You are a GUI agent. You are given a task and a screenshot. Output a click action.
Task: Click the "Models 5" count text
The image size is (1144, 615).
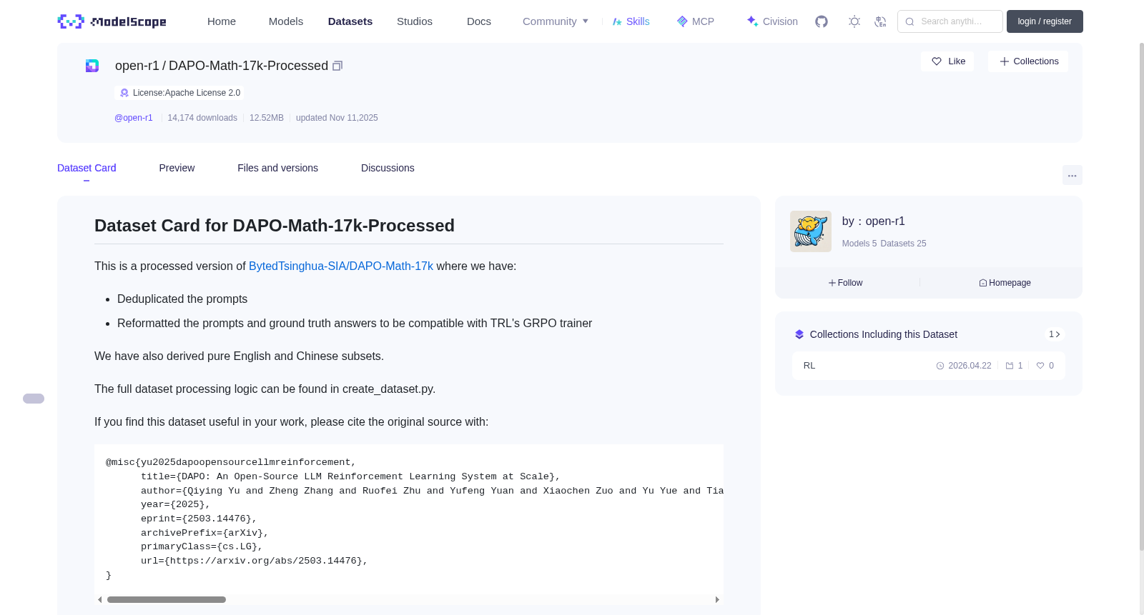coord(859,244)
